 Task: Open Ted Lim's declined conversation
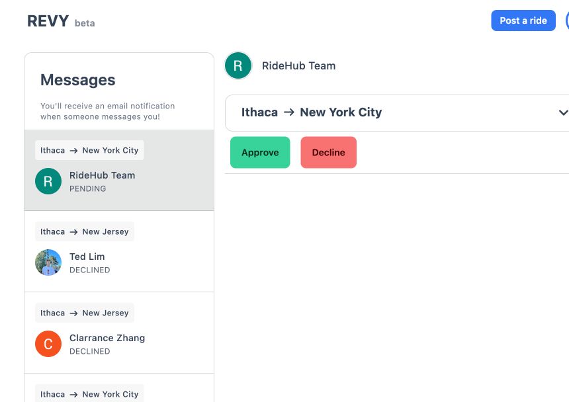pos(119,251)
